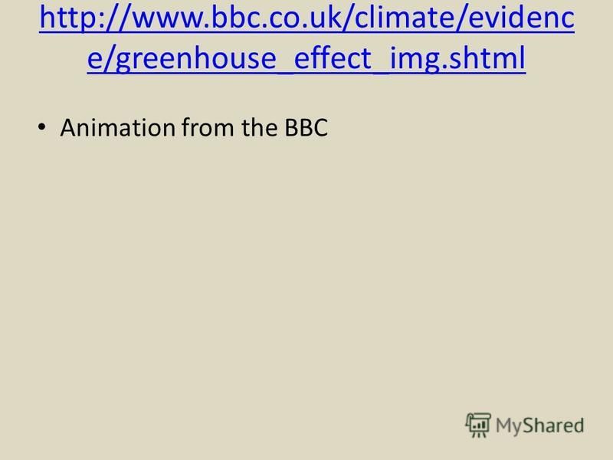Click the word "BBC" in bullet text
Viewport: 613px width, 460px height.
click(x=306, y=127)
